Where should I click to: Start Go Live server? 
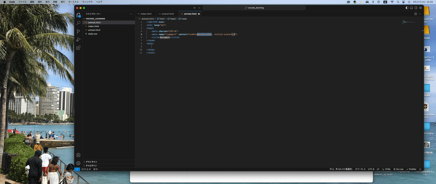coord(399,169)
